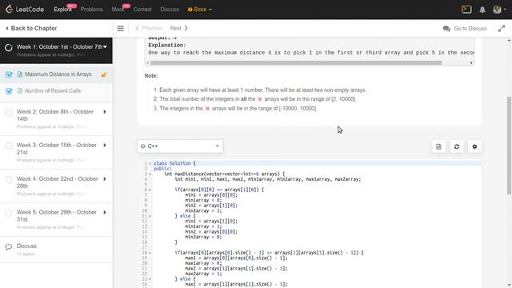Click the Discuss speech bubble icon in sidebar
Image resolution: width=512 pixels, height=288 pixels.
(9, 246)
